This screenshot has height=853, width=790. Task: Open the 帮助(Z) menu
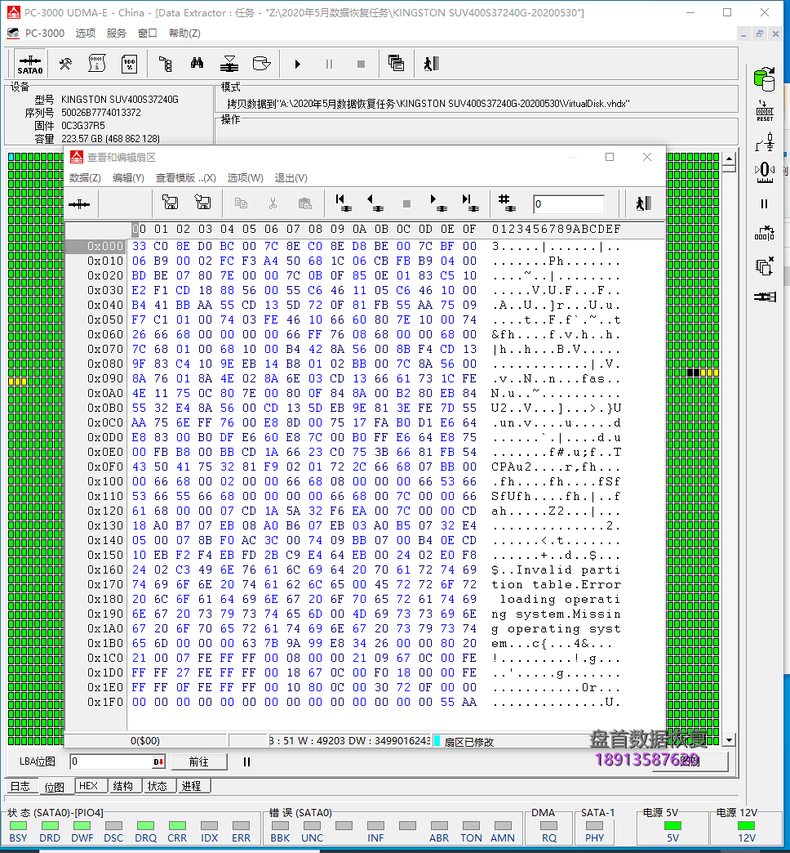(184, 33)
